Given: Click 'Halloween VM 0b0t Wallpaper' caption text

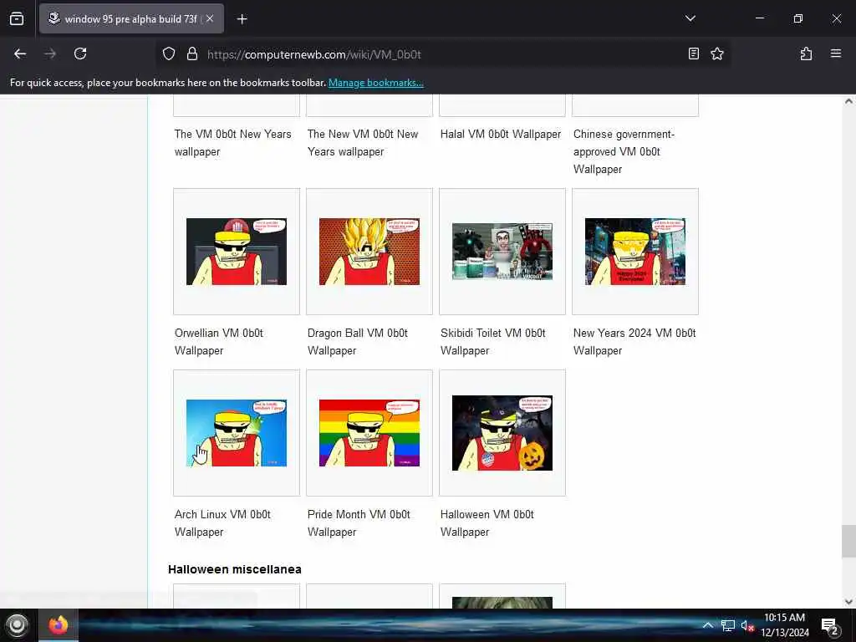Looking at the screenshot, I should (x=487, y=523).
